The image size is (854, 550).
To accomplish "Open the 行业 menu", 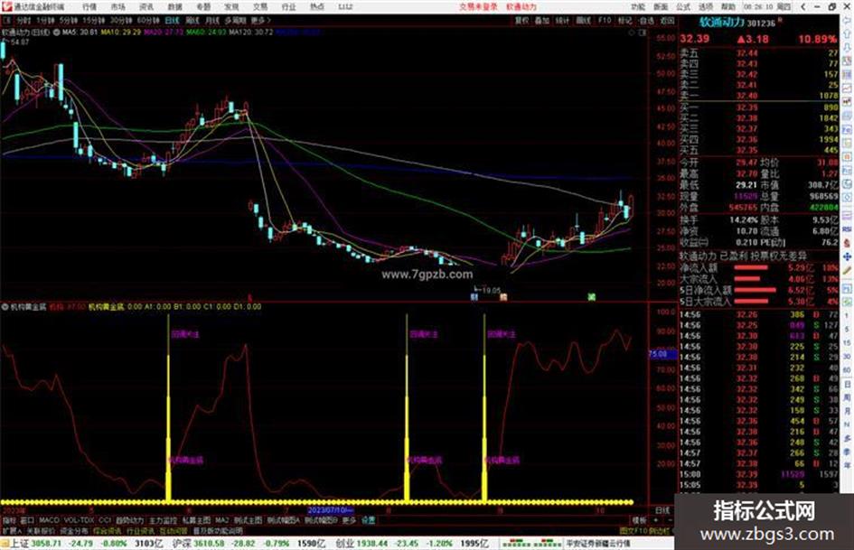I will click(x=288, y=7).
